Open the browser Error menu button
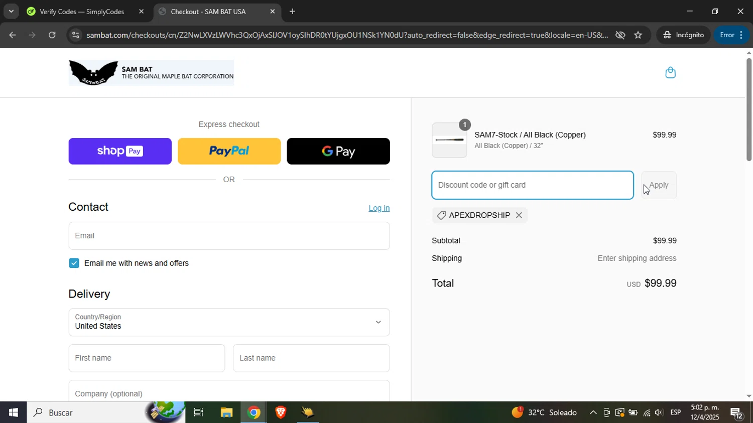This screenshot has width=753, height=423. point(732,35)
